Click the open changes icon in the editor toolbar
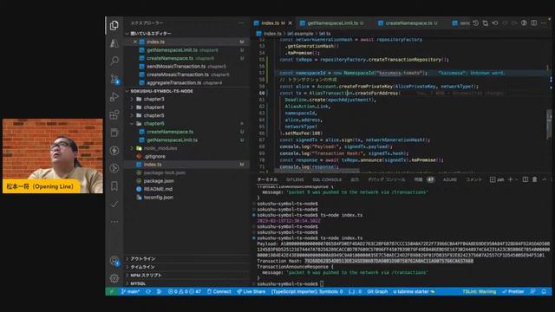 (486, 23)
